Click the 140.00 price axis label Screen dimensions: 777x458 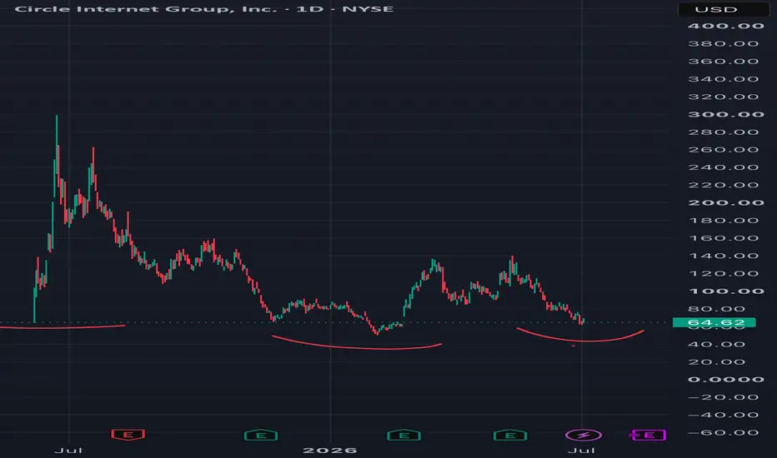pyautogui.click(x=724, y=256)
